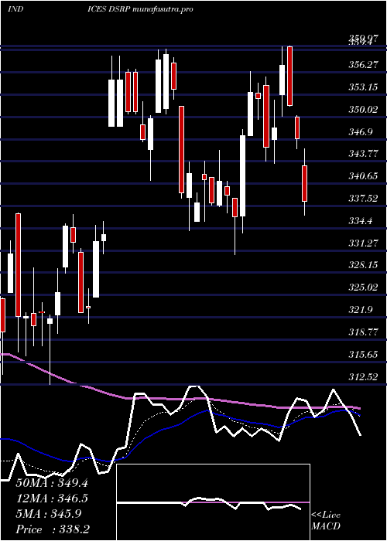Click the 315.65 price axis label
The image size is (387, 541).
click(362, 354)
